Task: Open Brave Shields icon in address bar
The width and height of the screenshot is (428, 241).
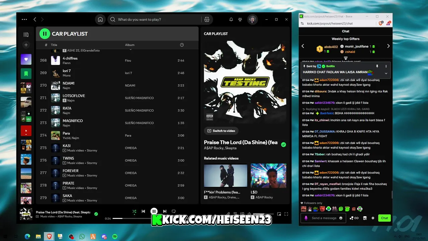Action: pos(381,23)
